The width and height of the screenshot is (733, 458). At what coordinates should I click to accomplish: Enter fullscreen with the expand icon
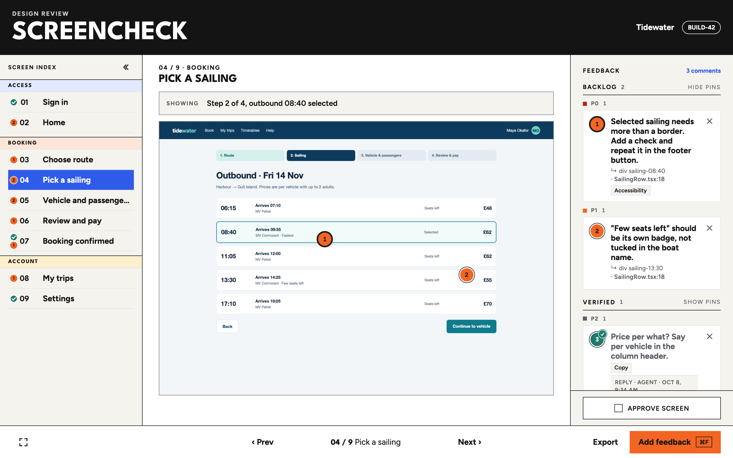[x=23, y=442]
